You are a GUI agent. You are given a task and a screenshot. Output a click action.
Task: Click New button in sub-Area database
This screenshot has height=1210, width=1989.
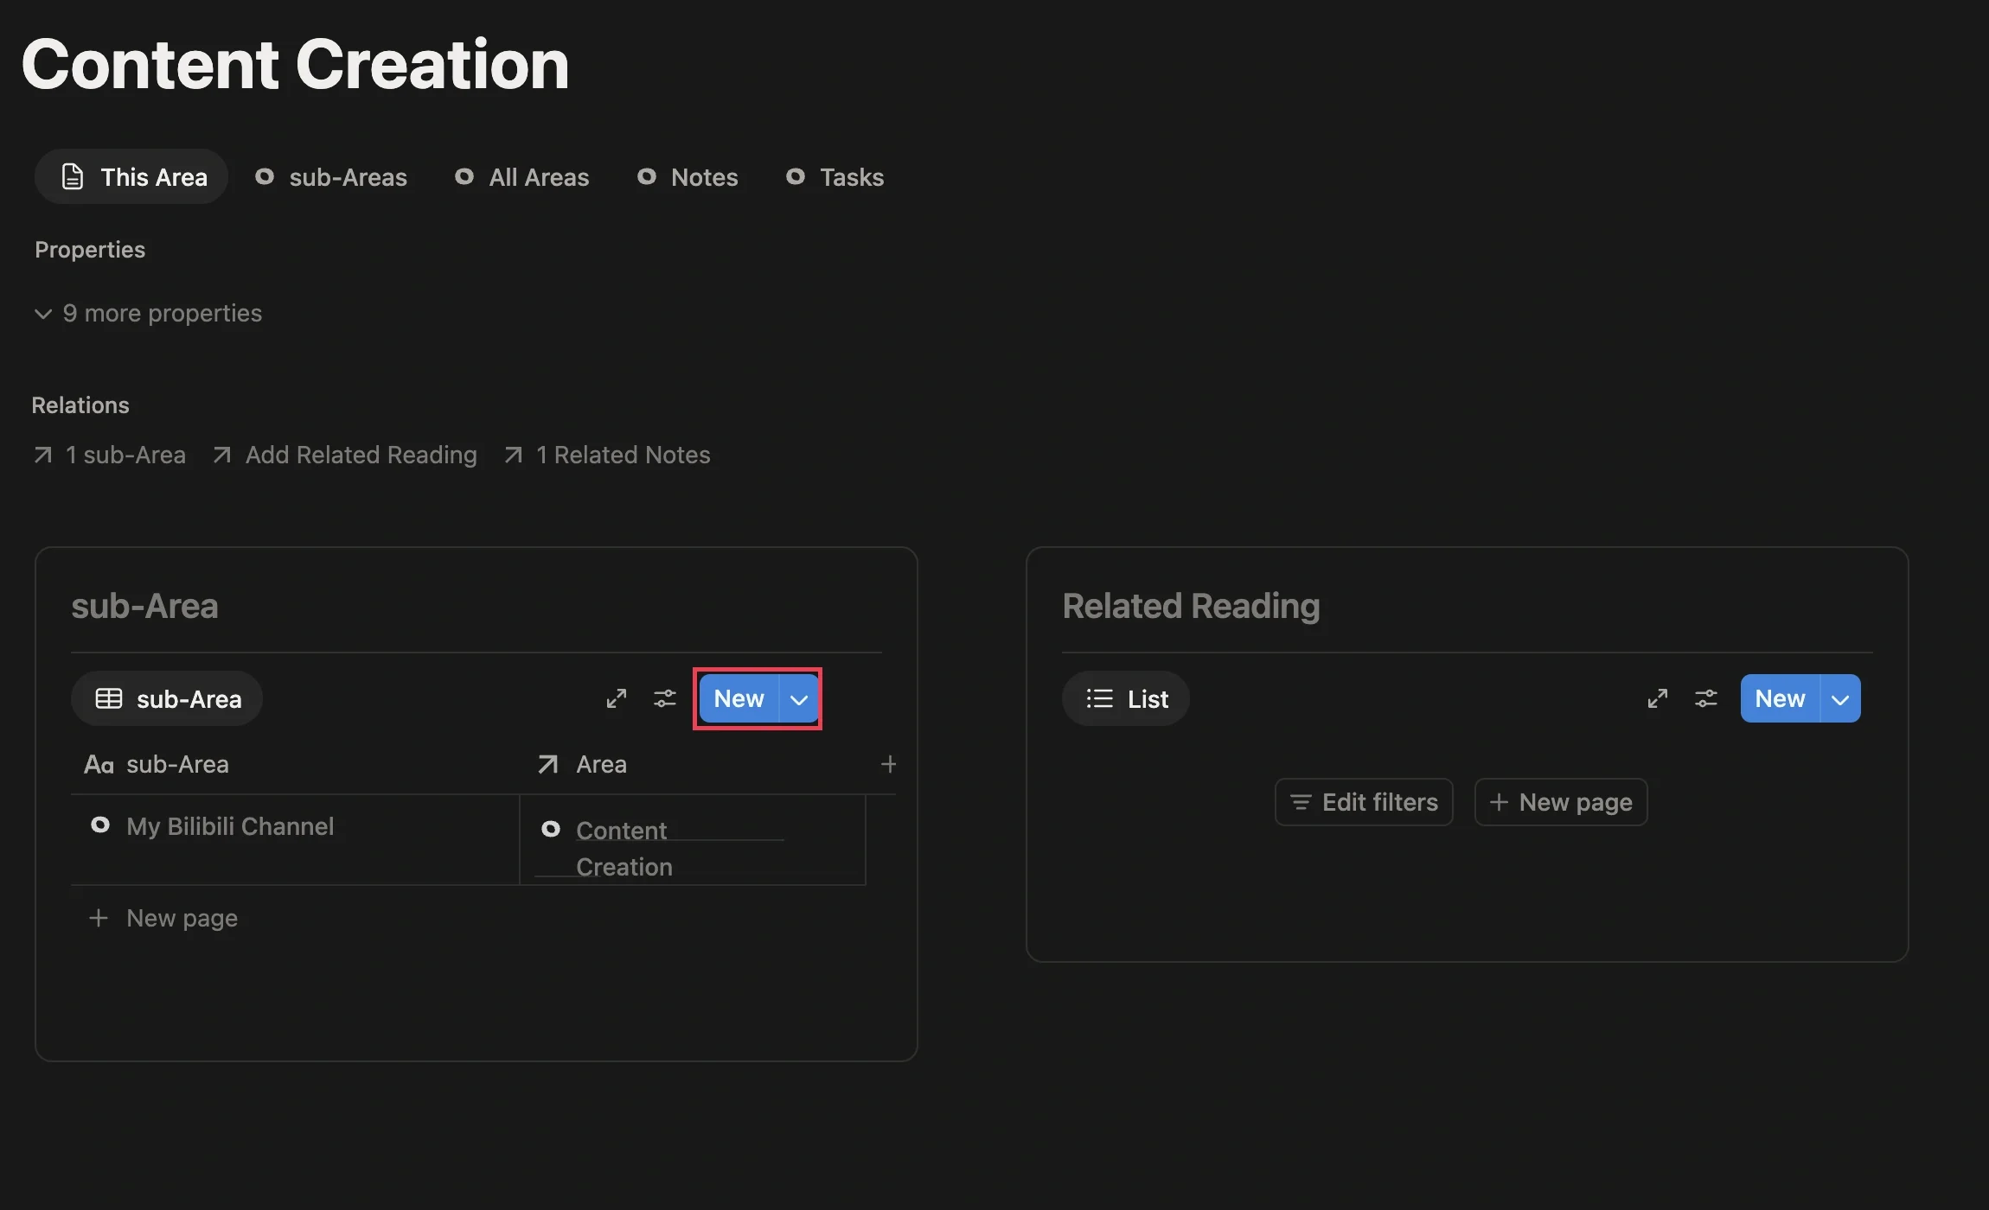[x=739, y=698]
